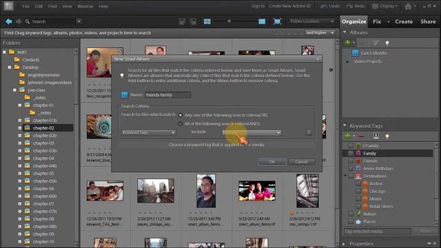The height and width of the screenshot is (248, 441).
Task: Click the single photo view icon
Action: click(x=262, y=21)
